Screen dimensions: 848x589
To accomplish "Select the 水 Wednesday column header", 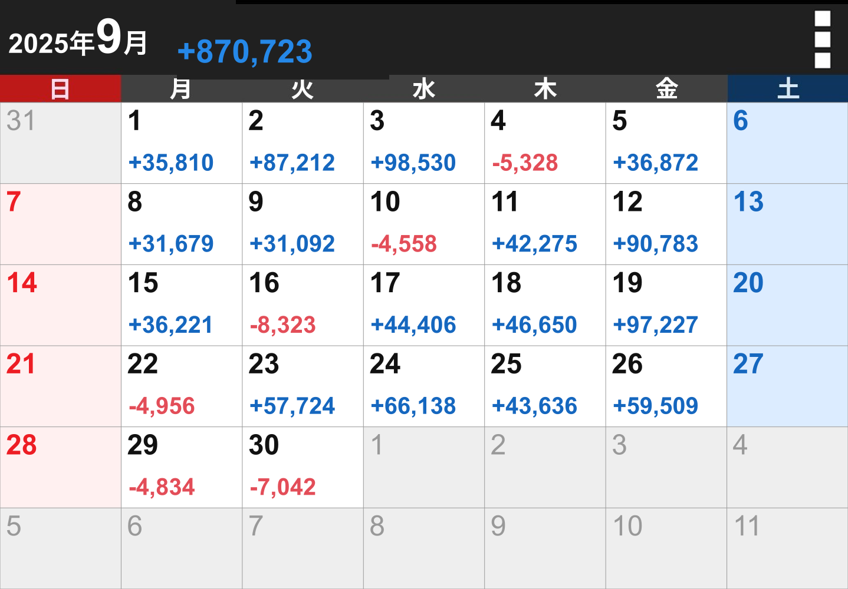I will 424,89.
